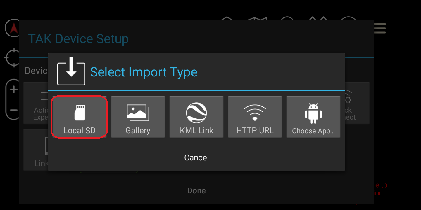
Task: Select Gallery as the import type
Action: click(x=138, y=117)
